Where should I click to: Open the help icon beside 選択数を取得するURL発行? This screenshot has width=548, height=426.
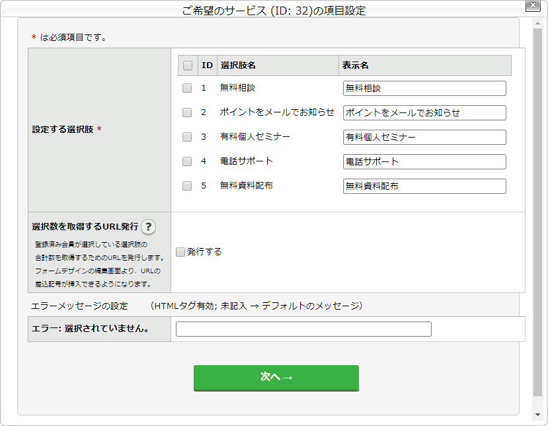148,227
